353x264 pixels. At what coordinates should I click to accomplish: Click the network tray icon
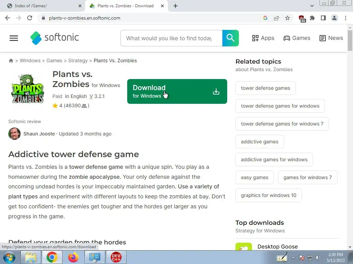point(310,258)
